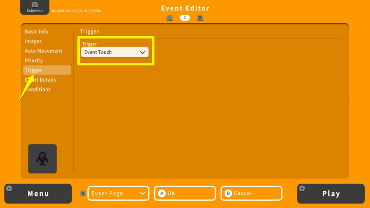Open the Auto Movement section

click(x=43, y=51)
